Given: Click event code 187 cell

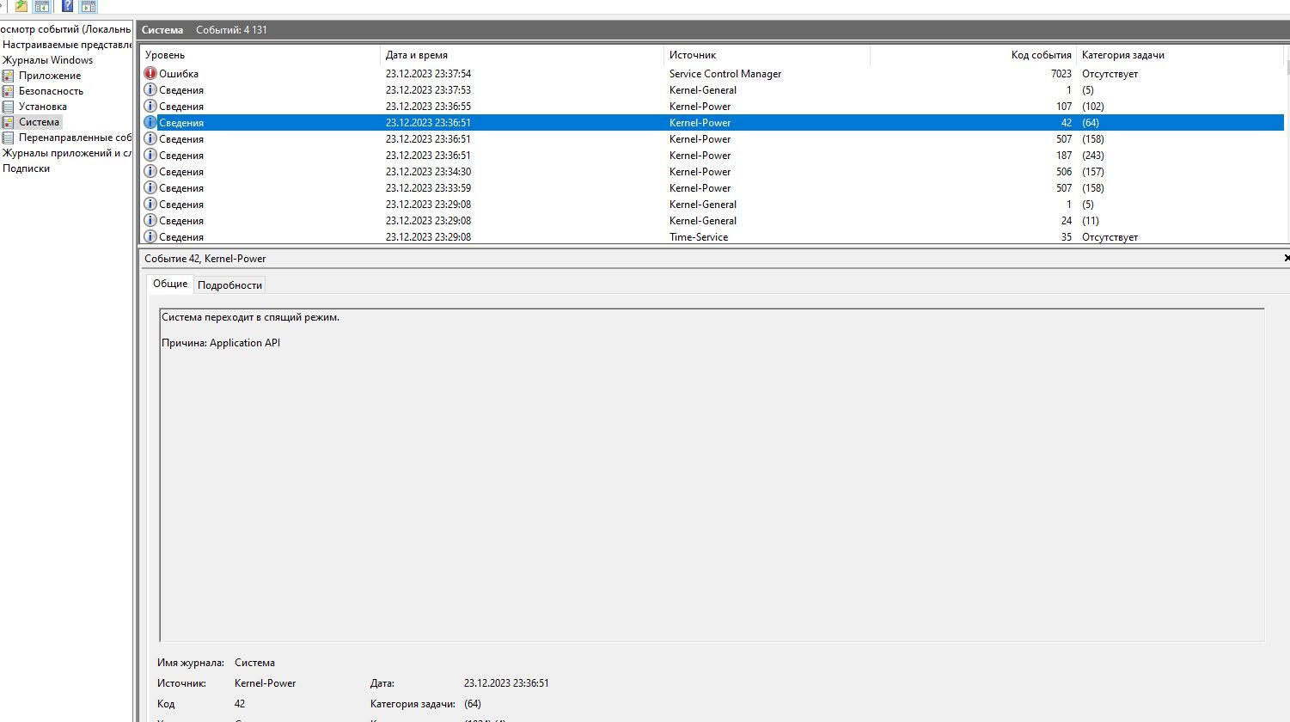Looking at the screenshot, I should (1064, 156).
